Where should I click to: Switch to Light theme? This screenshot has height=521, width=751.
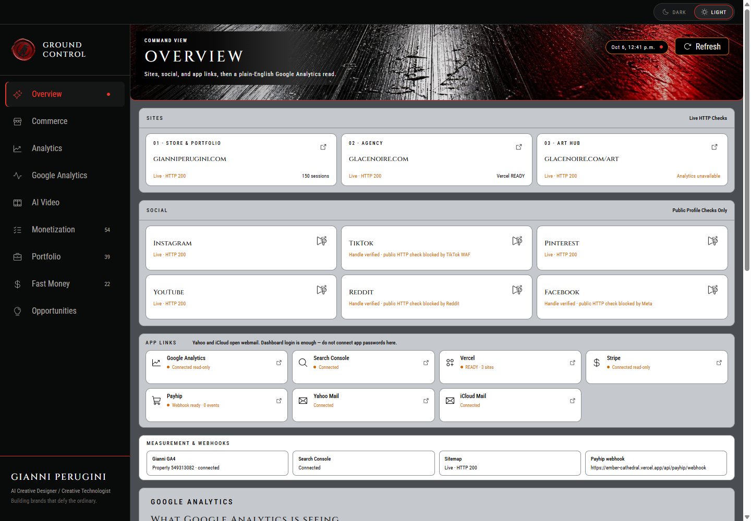[x=713, y=12]
